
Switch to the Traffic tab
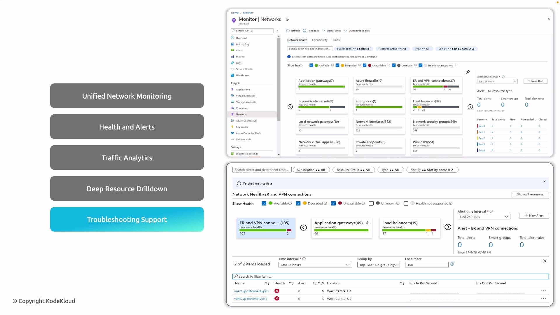click(337, 40)
